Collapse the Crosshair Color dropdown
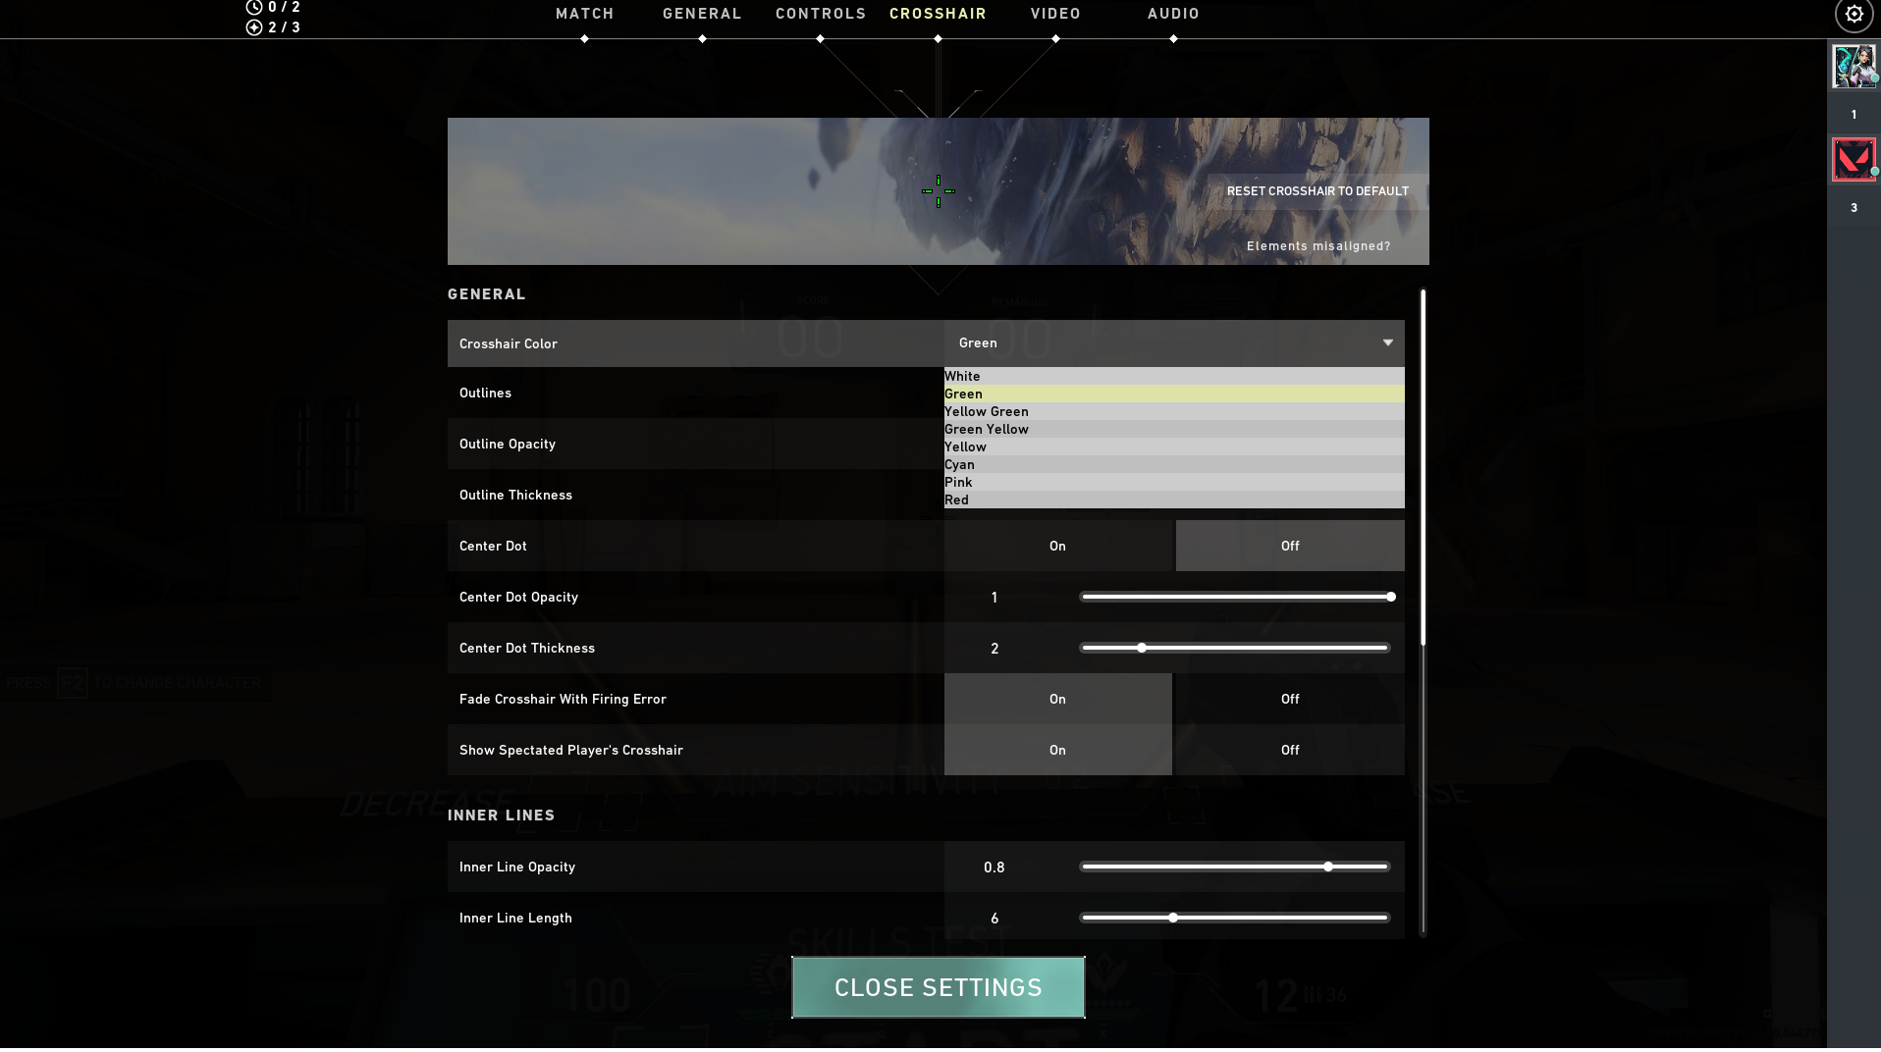The height and width of the screenshot is (1052, 1881). [x=1386, y=343]
